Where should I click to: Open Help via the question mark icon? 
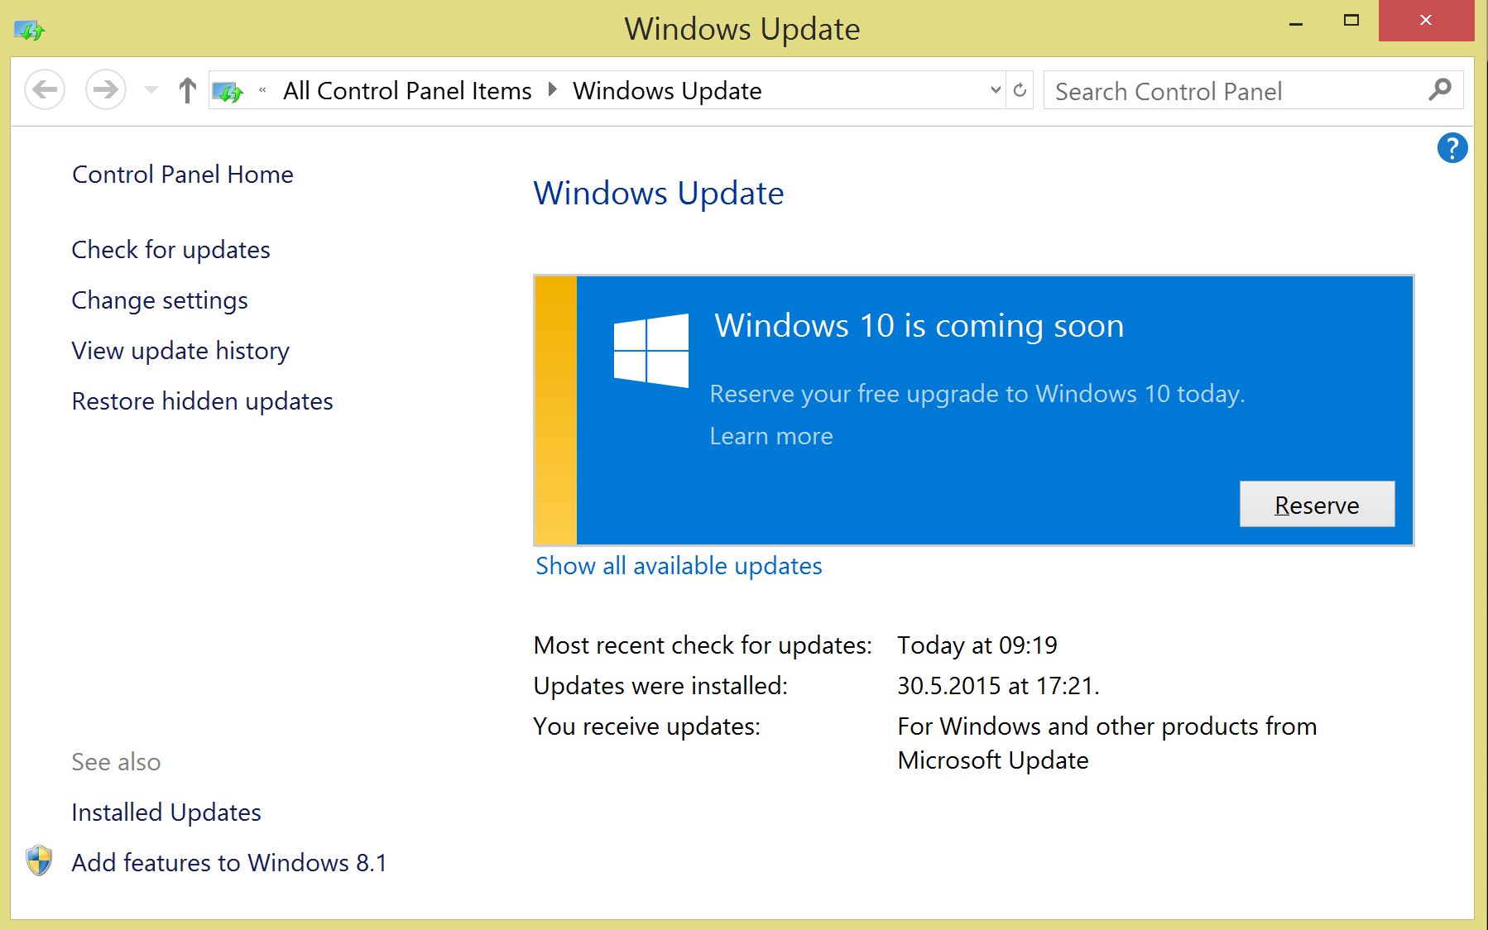click(1452, 149)
